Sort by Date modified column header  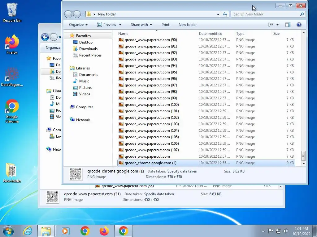tap(215, 33)
